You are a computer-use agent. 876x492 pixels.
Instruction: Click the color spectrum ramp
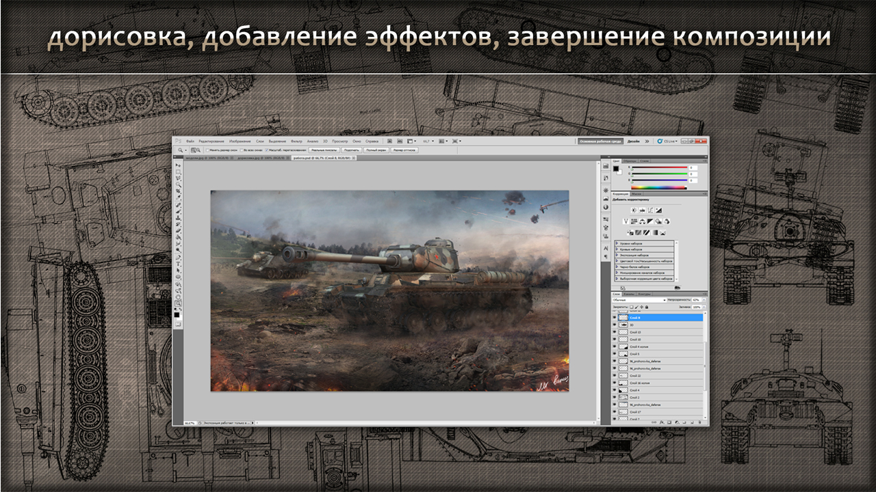tap(659, 187)
